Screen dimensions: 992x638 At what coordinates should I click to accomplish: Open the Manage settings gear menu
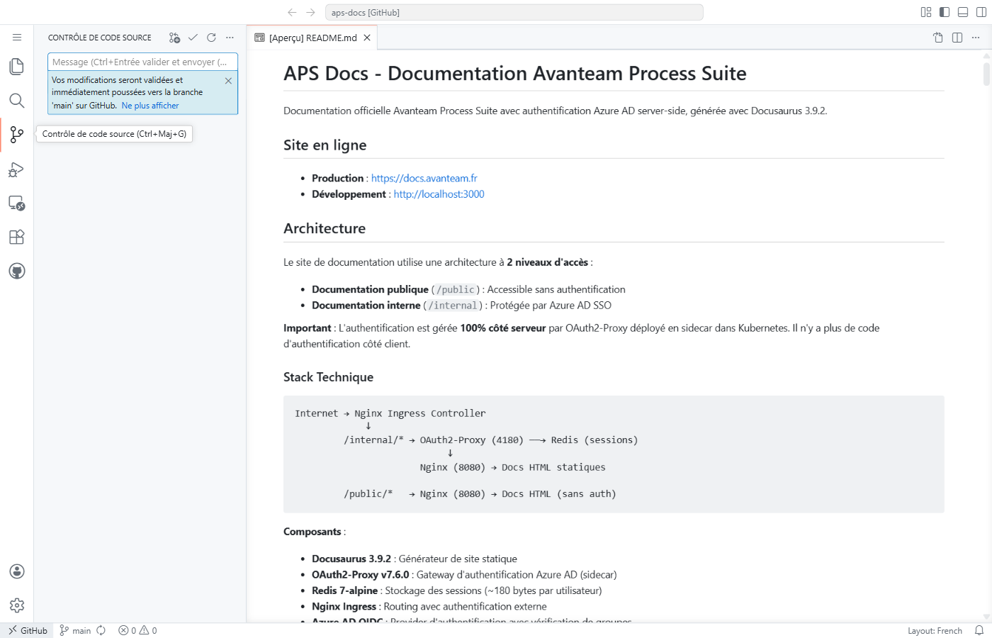point(16,605)
